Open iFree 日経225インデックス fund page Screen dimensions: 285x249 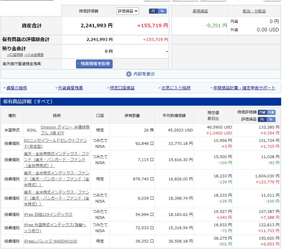48,214
